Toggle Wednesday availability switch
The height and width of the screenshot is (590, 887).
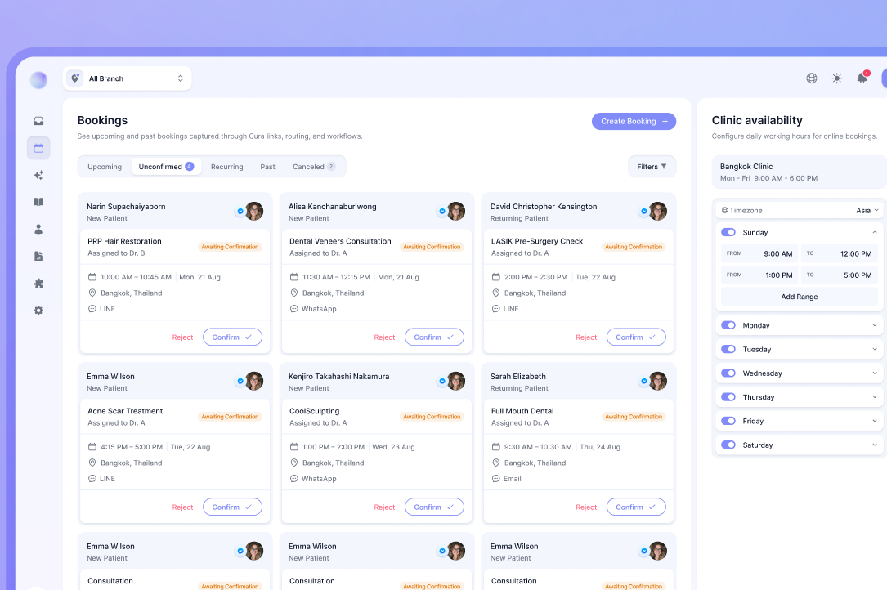tap(728, 373)
